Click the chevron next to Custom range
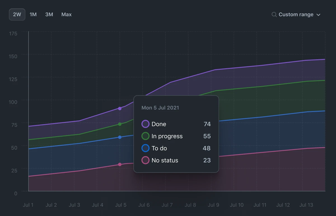The height and width of the screenshot is (216, 336). point(319,15)
